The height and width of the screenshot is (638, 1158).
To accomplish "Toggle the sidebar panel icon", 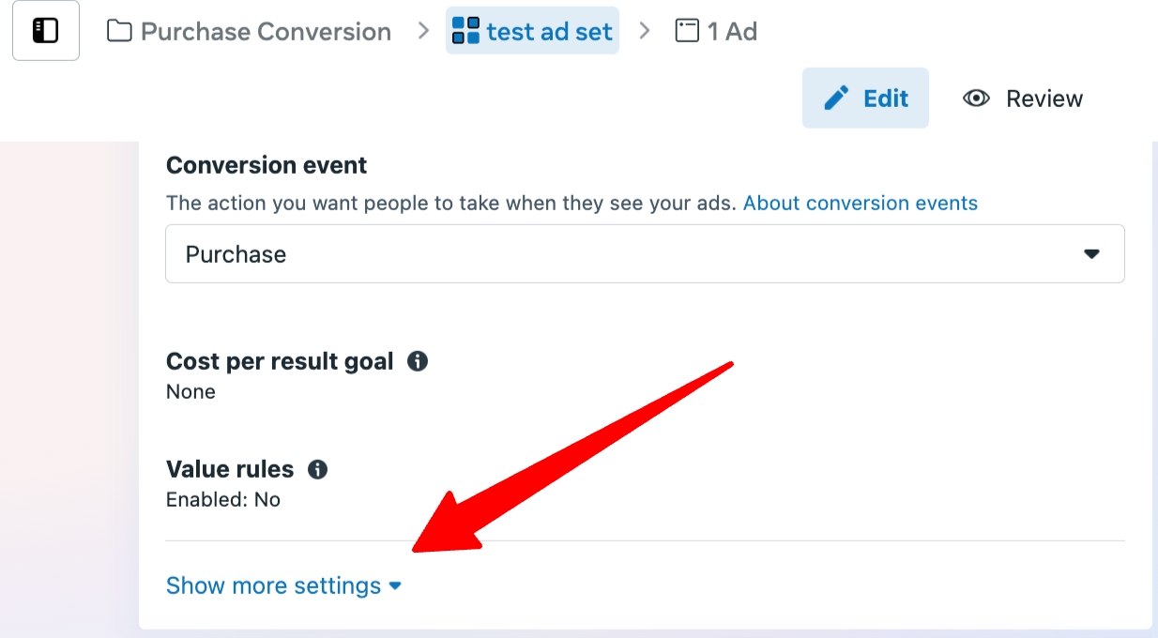I will click(45, 31).
